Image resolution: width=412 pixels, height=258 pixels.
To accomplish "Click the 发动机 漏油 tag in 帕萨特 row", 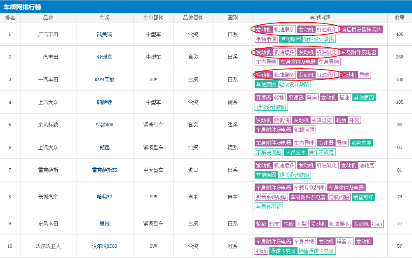I will click(x=335, y=98).
